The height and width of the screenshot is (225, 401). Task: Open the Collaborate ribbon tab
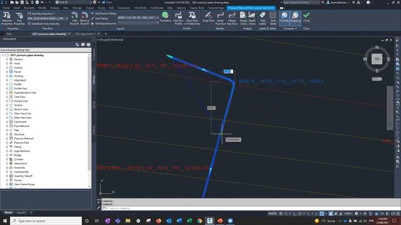157,8
